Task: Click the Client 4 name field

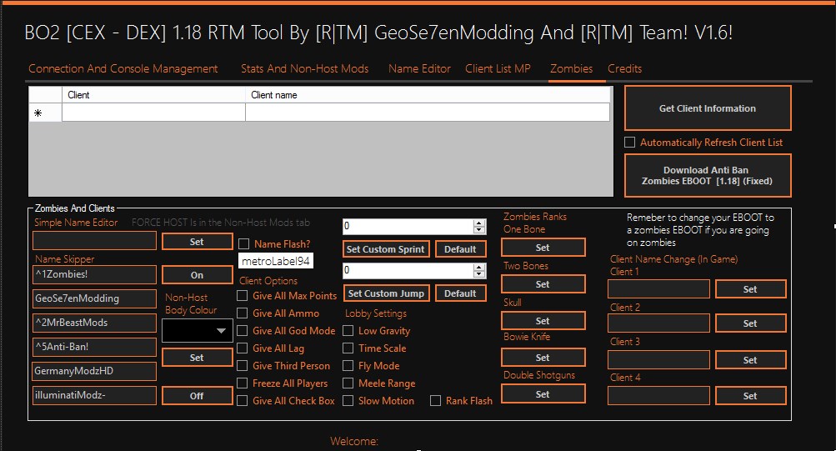Action: pyautogui.click(x=658, y=395)
